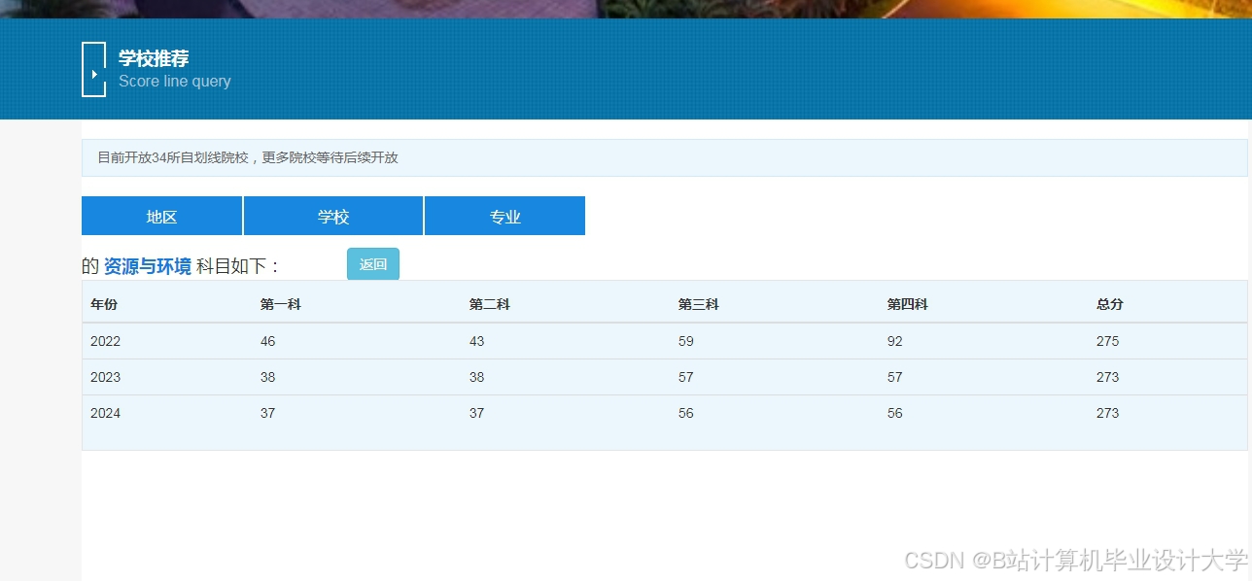Click the 2024 row 第二科 value 37
Viewport: 1252px width, 581px height.
tap(477, 413)
